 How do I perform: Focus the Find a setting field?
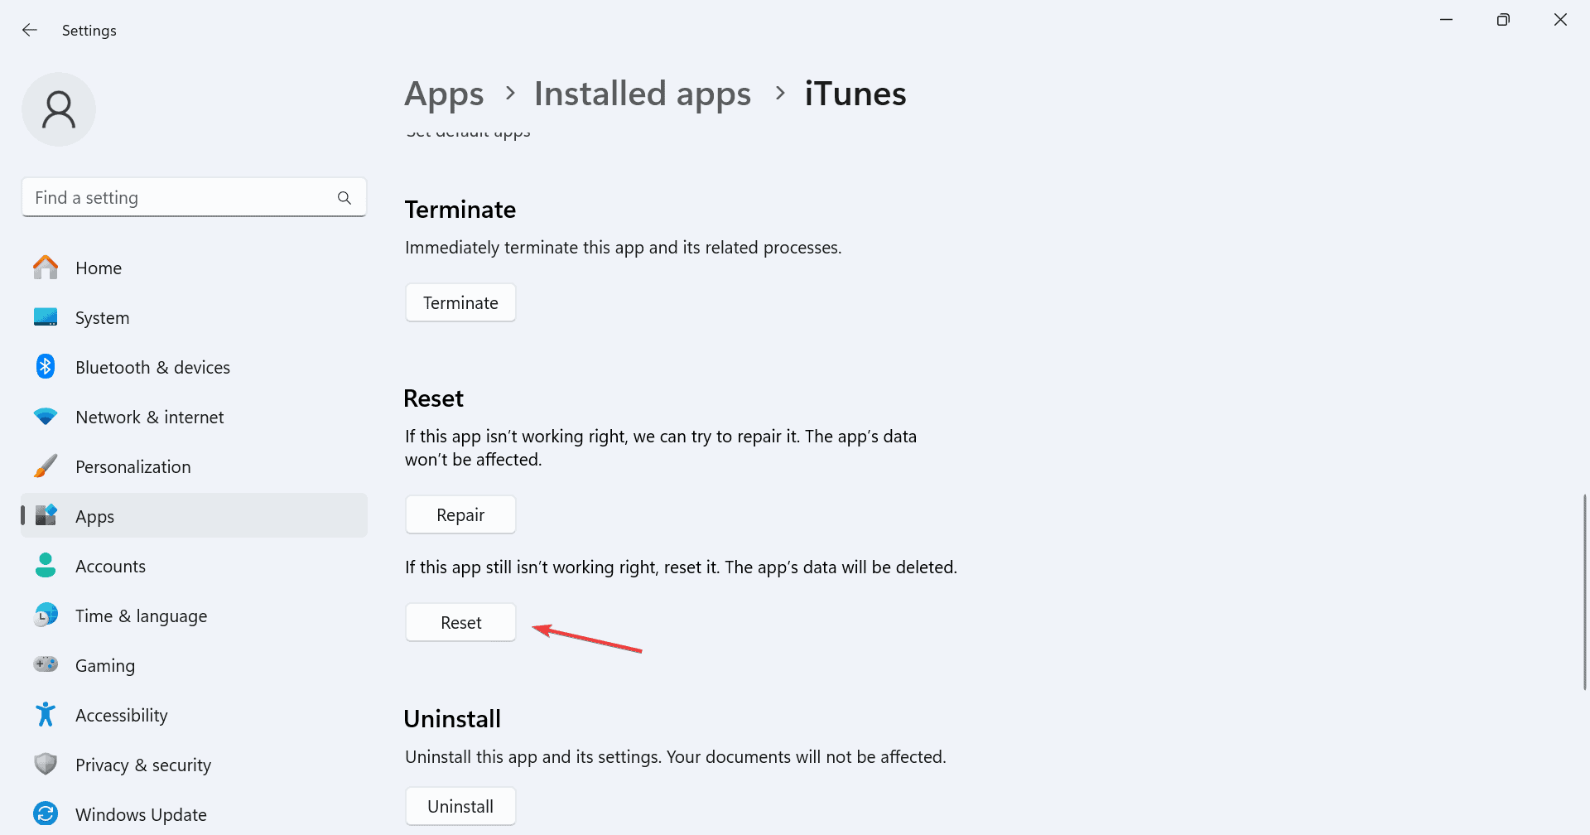click(x=194, y=197)
